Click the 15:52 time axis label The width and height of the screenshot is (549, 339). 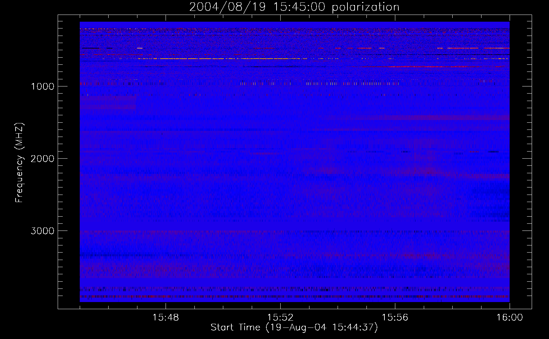click(280, 318)
